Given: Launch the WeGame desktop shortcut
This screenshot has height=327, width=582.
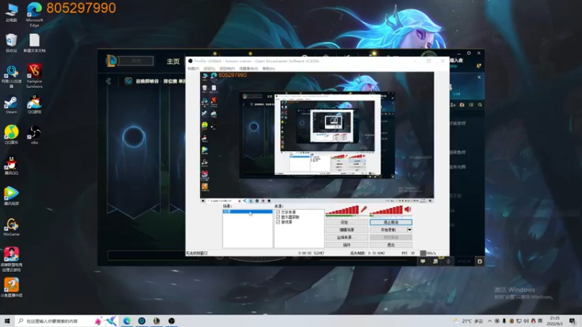Looking at the screenshot, I should pos(11,227).
